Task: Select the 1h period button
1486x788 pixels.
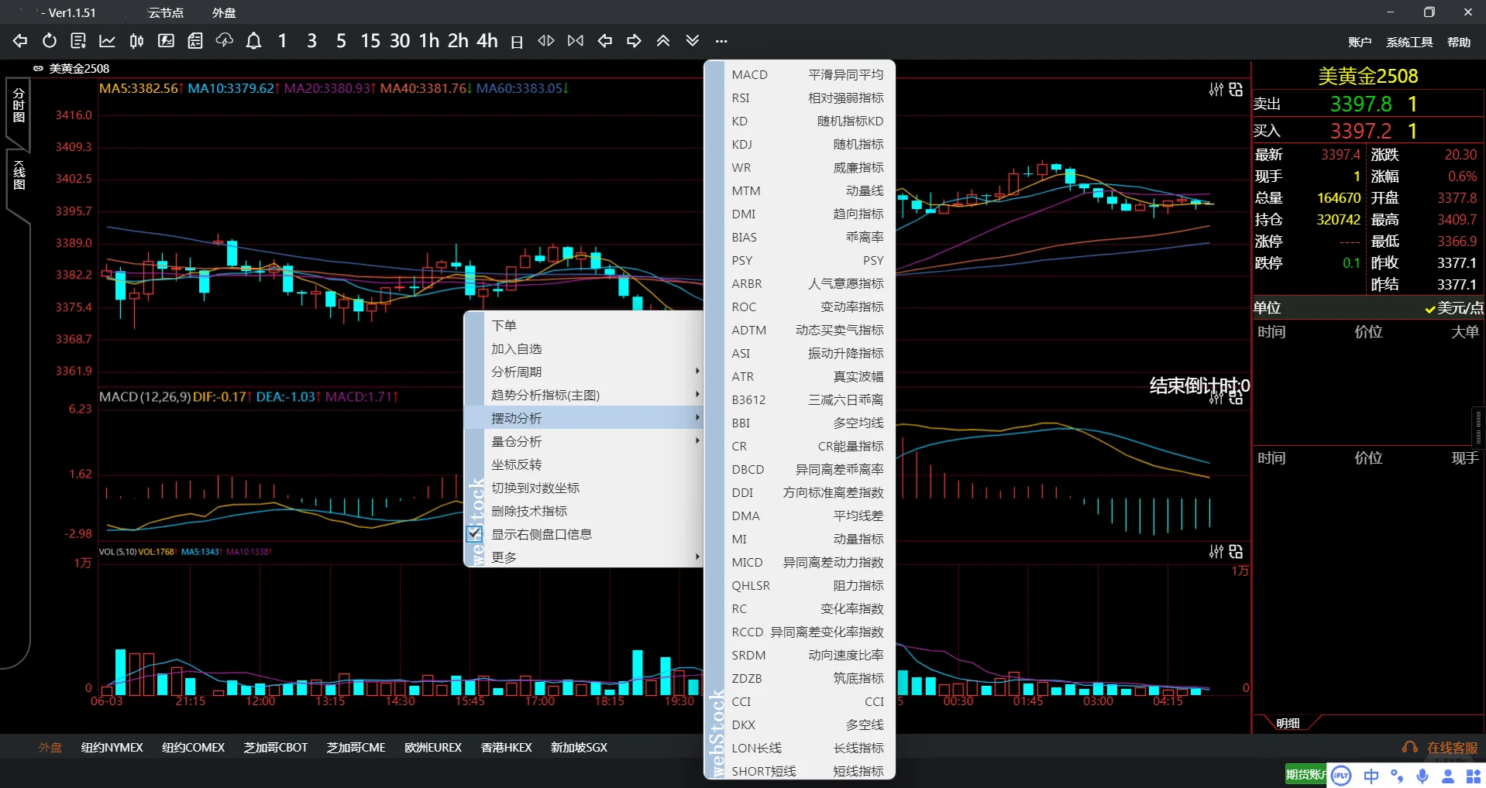Action: pyautogui.click(x=428, y=41)
